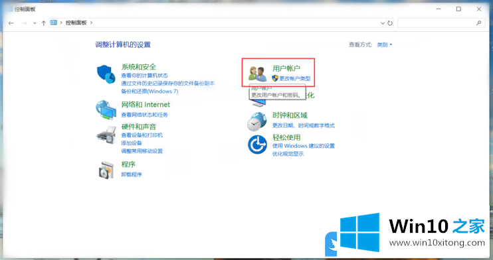Click 控制面板 in the address bar path
493x260 pixels.
pyautogui.click(x=76, y=23)
